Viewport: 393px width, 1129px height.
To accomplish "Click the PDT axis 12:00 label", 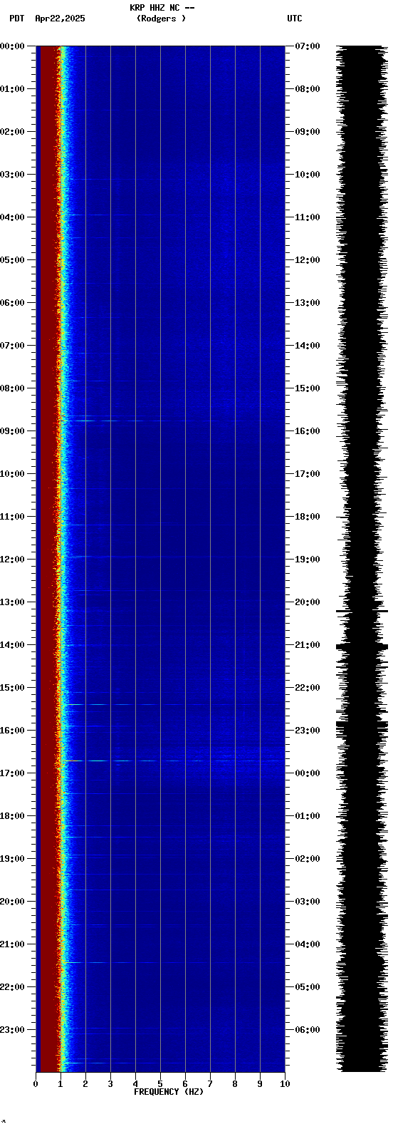I will pyautogui.click(x=12, y=560).
